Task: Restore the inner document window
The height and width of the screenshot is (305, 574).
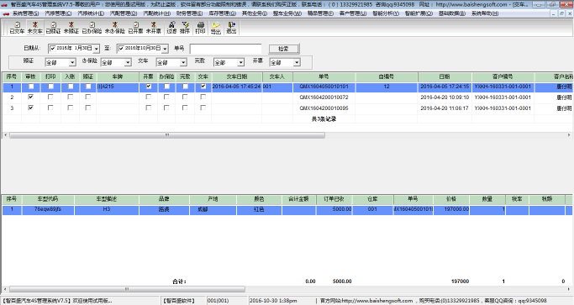Action: [561, 13]
